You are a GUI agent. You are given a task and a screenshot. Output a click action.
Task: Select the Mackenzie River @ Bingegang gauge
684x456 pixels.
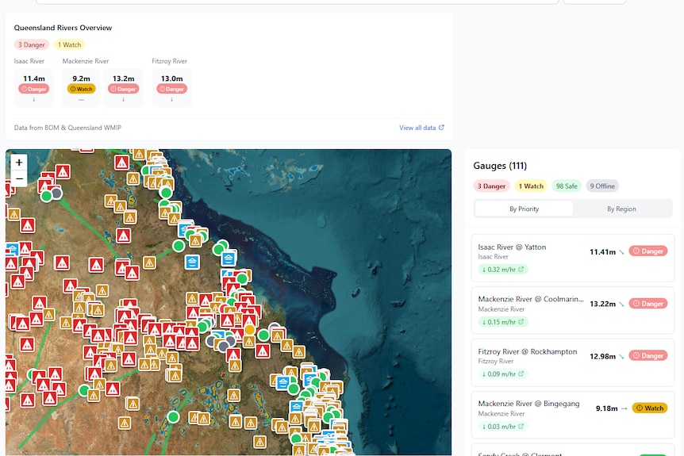(x=573, y=415)
